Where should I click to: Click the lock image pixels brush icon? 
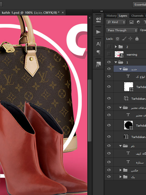point(124,39)
